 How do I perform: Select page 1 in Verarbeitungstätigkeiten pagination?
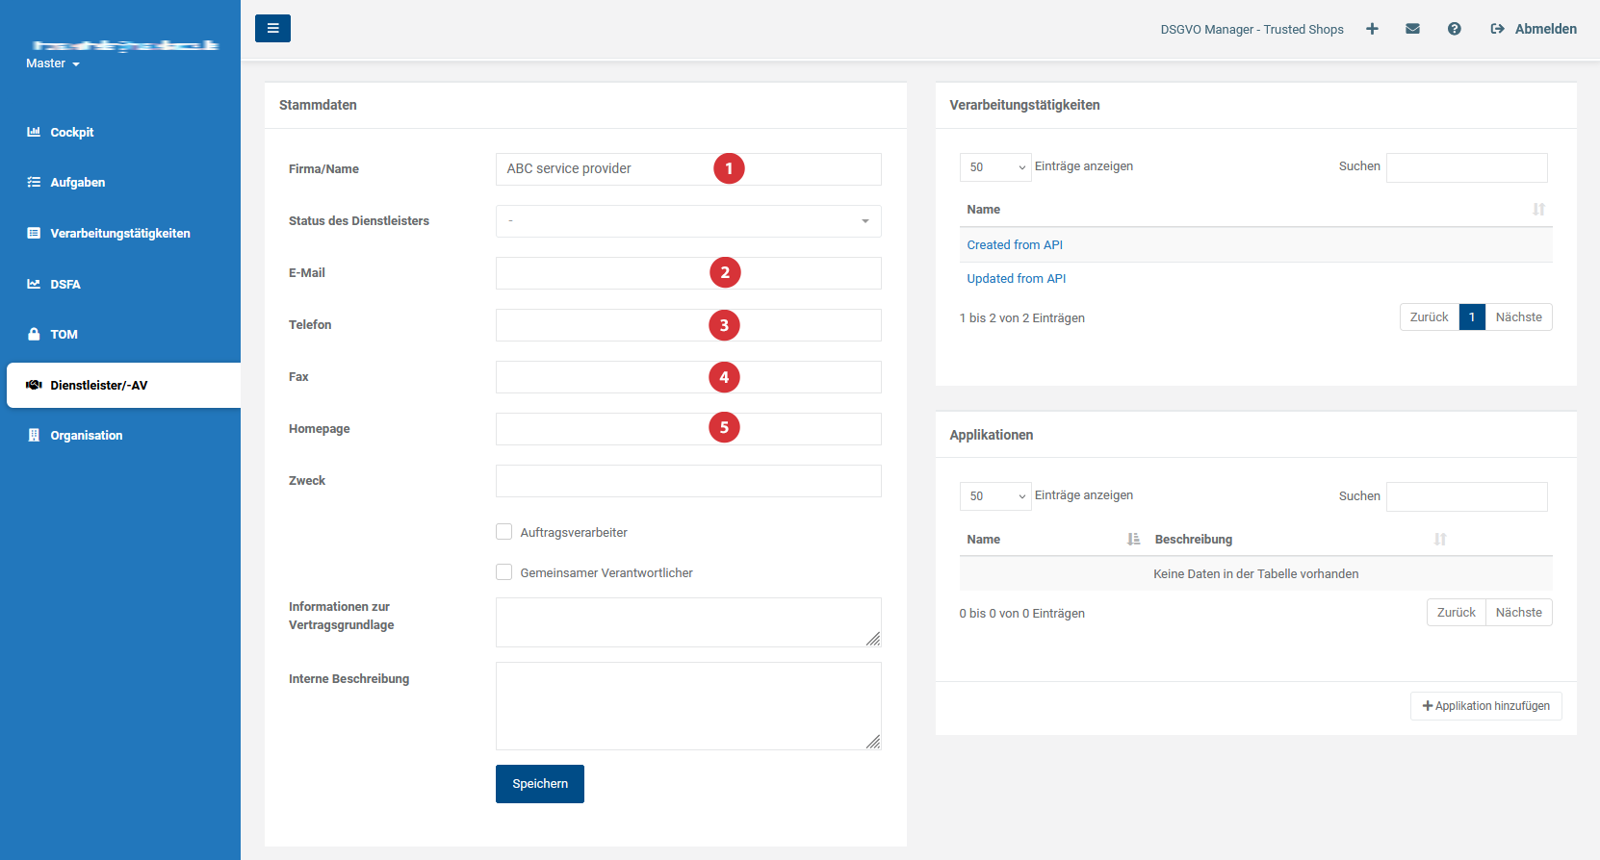click(1472, 317)
